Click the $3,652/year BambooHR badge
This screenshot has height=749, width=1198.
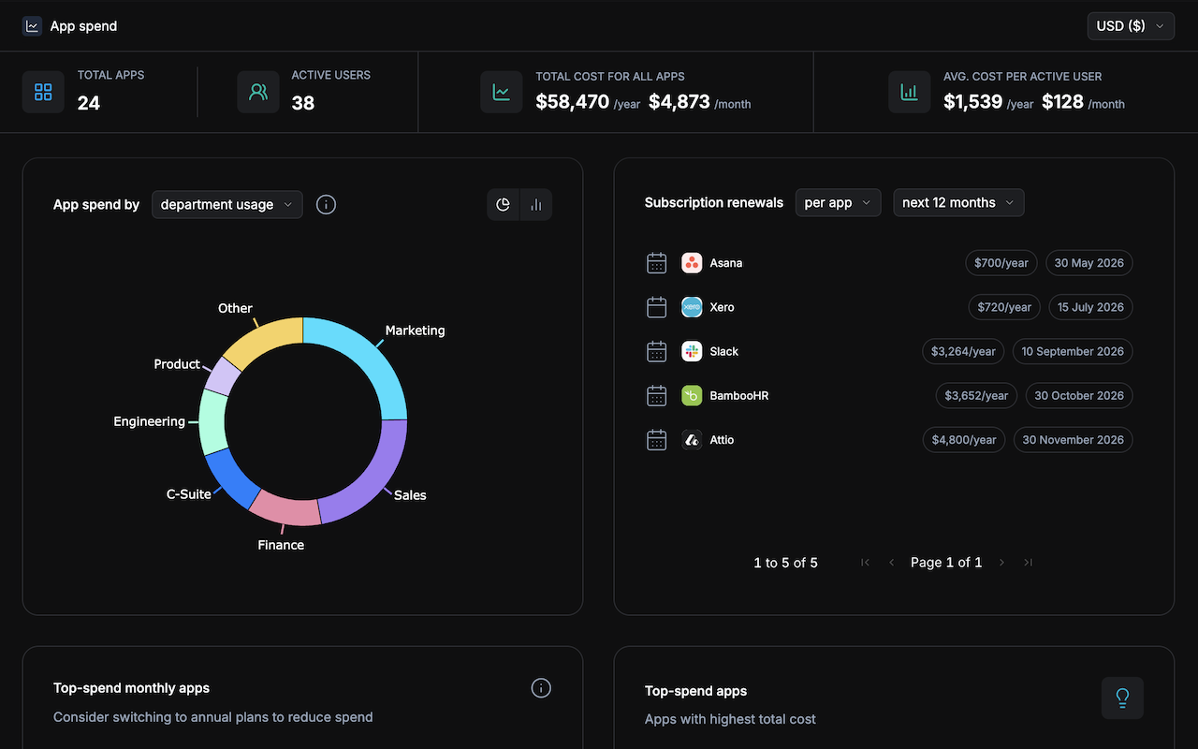[976, 395]
